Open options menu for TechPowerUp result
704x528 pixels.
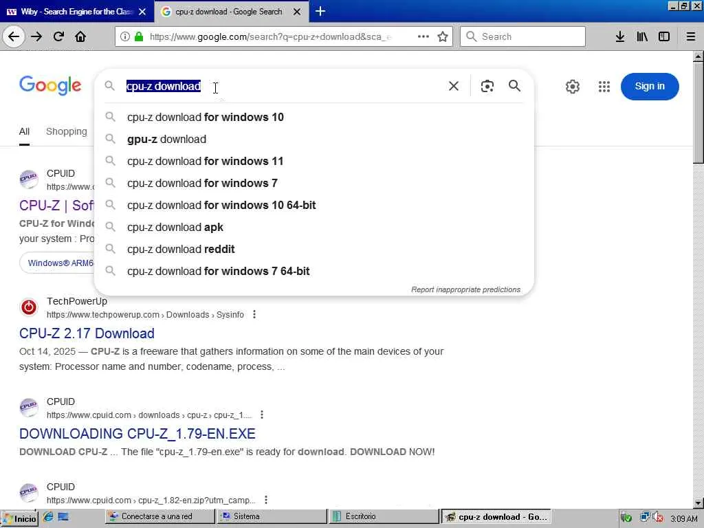(x=254, y=314)
